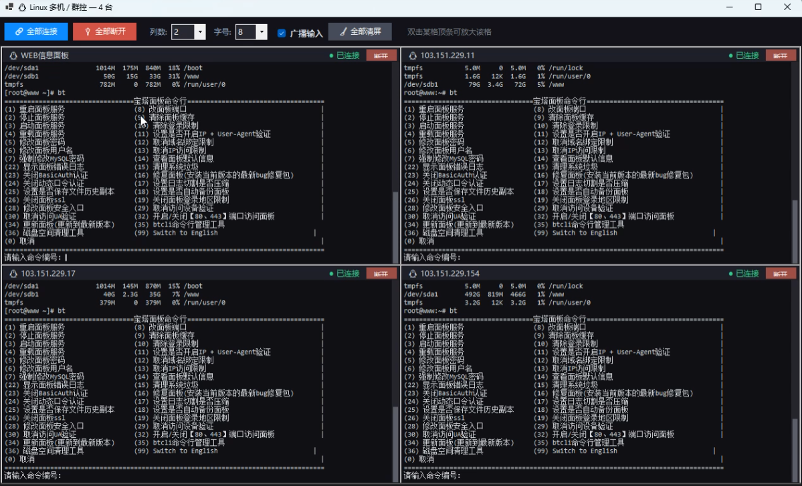This screenshot has height=486, width=802.
Task: Click the WEB信息面板 pane title
Action: (45, 55)
